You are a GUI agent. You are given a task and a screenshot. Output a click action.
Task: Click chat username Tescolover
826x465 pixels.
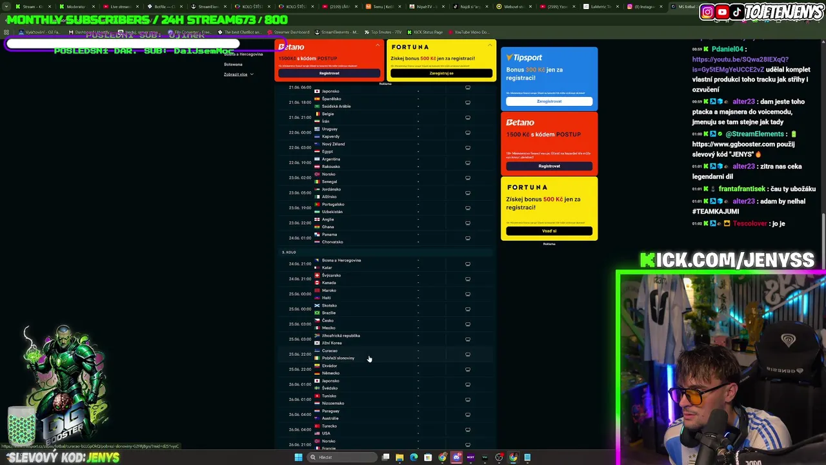pos(750,223)
